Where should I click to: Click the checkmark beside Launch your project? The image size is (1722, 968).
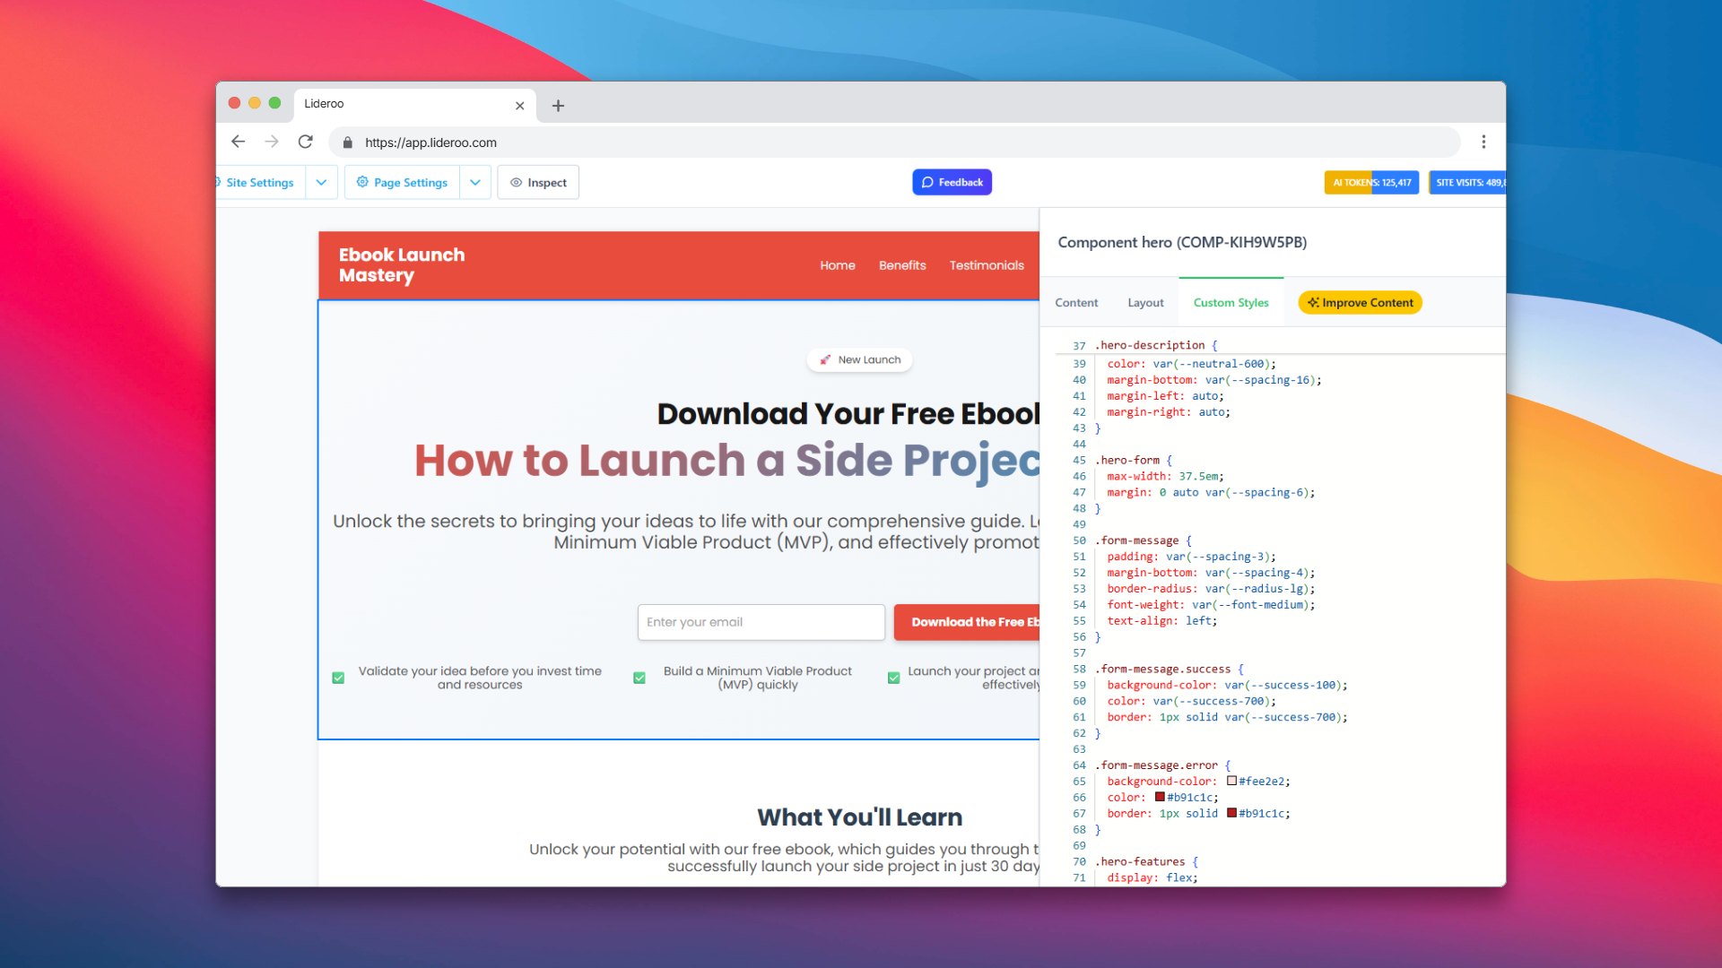pyautogui.click(x=893, y=678)
